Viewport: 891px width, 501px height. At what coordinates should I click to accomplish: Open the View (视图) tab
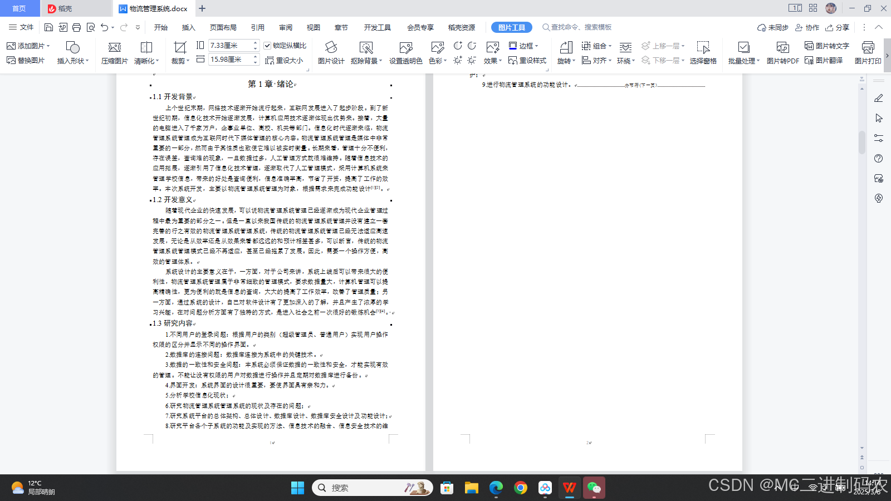coord(314,27)
